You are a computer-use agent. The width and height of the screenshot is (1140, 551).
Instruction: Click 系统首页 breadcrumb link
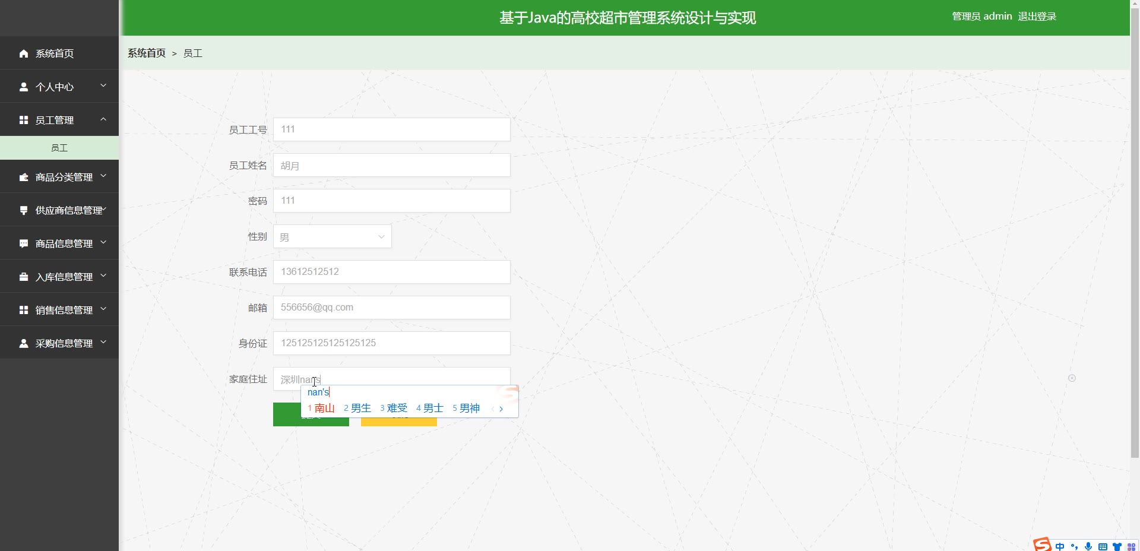147,53
